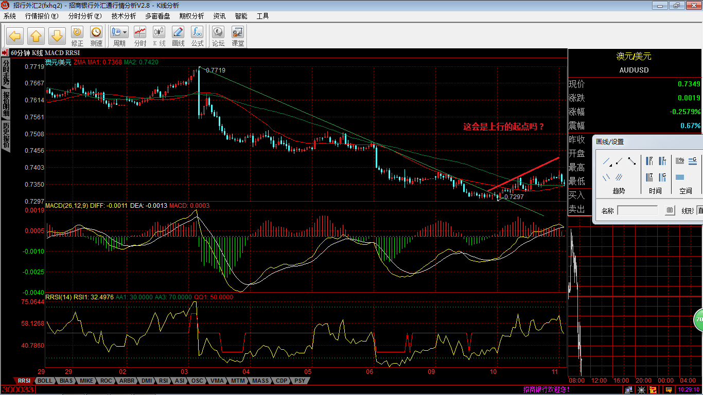Select the MASS indicator tab
The width and height of the screenshot is (703, 395).
[260, 381]
